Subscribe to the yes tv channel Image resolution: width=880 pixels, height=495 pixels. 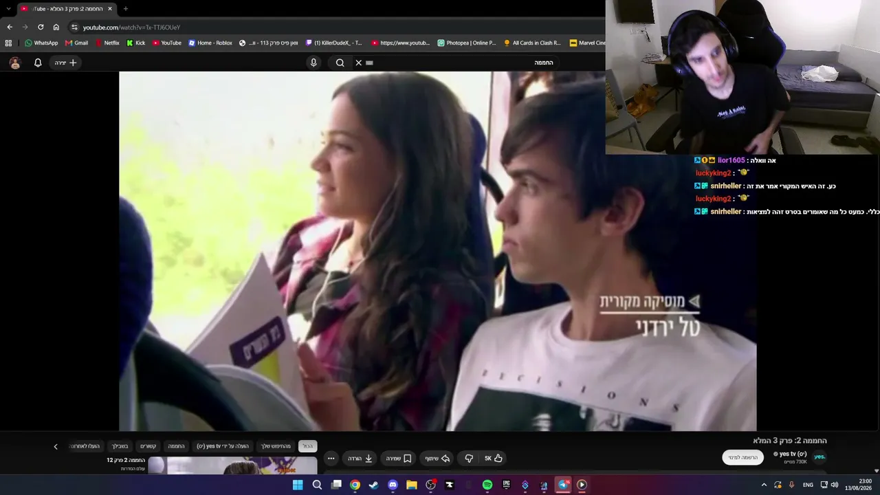743,457
